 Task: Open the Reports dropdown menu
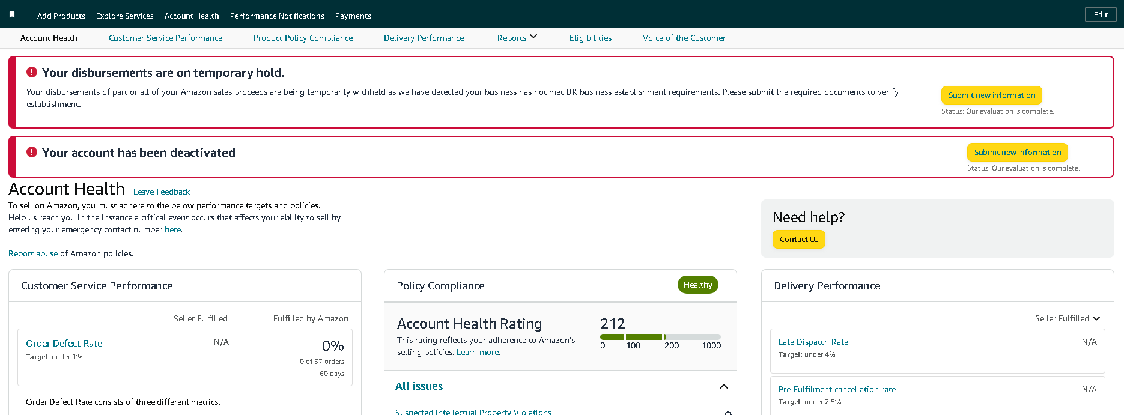point(517,38)
